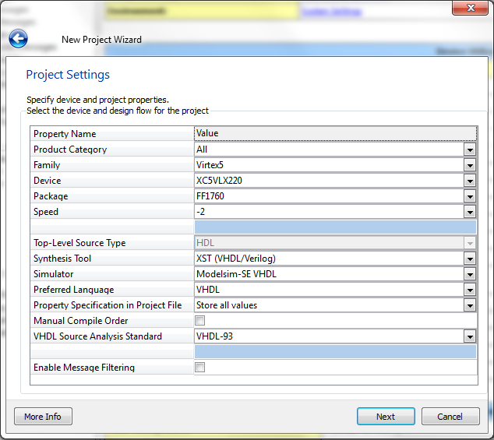This screenshot has width=494, height=440.
Task: Click the New Project Wizard title text
Action: 101,40
